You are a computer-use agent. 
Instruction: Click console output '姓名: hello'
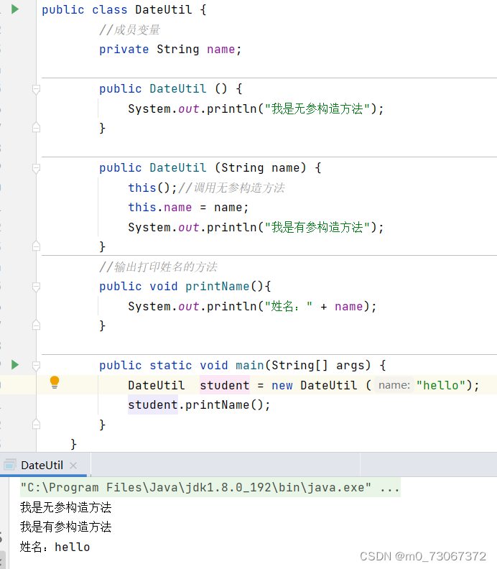pos(55,547)
